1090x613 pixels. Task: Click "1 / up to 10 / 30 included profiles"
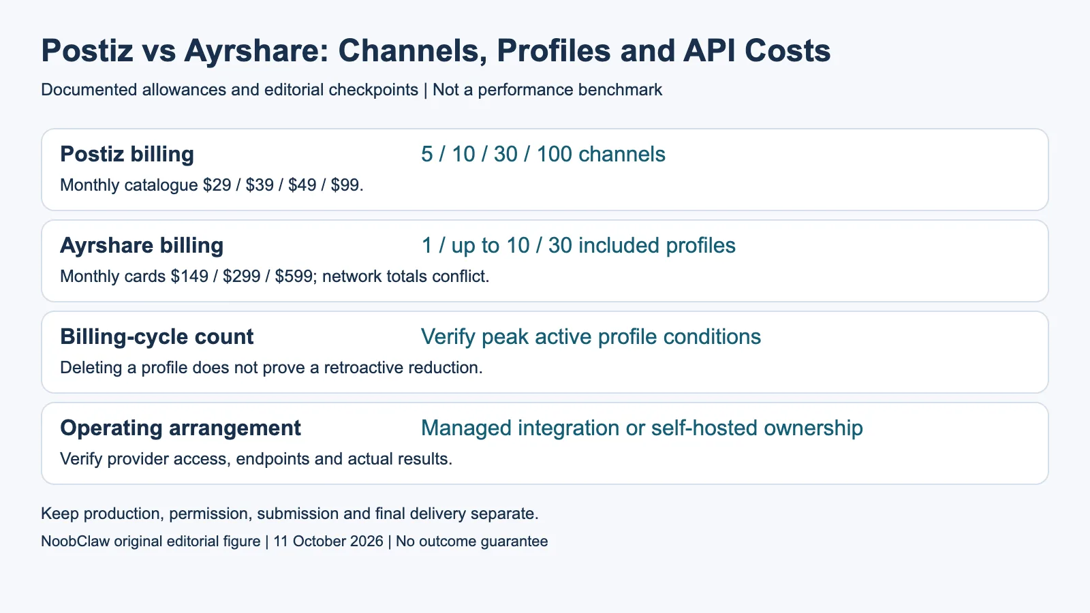click(x=578, y=245)
